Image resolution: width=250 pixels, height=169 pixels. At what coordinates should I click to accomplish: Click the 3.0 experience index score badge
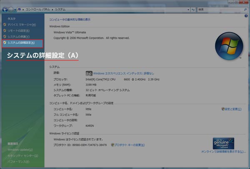(x=89, y=73)
